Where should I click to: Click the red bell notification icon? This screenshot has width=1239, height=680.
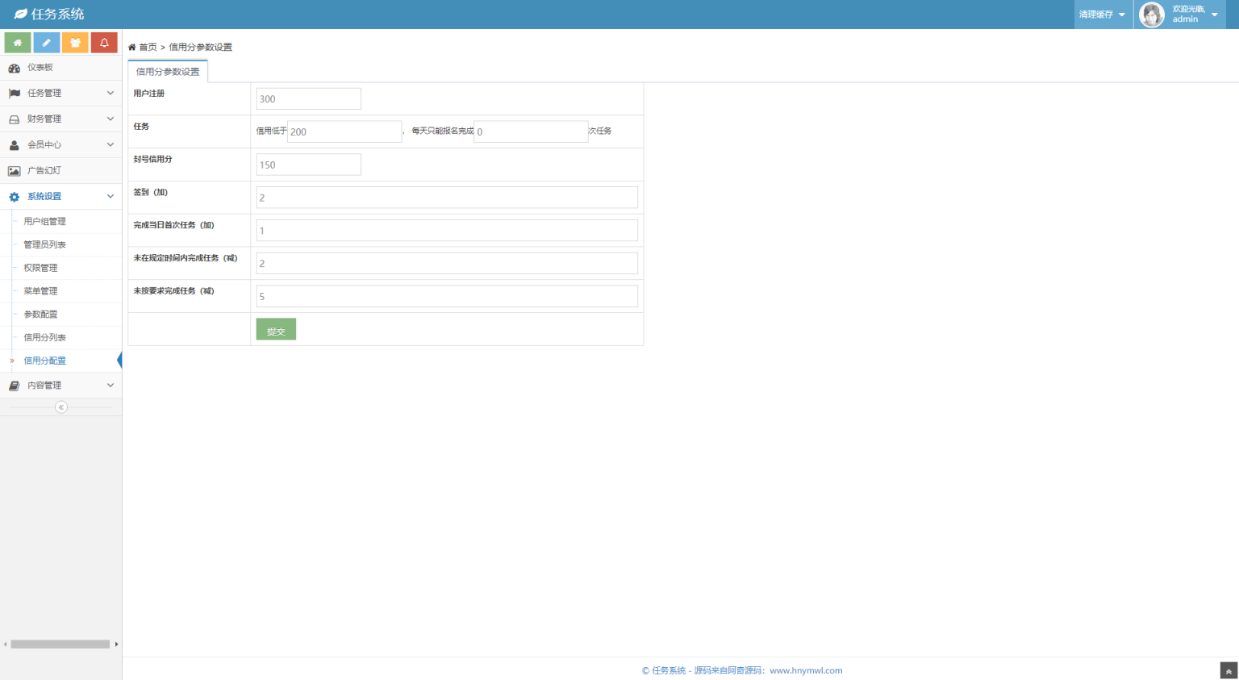tap(104, 43)
